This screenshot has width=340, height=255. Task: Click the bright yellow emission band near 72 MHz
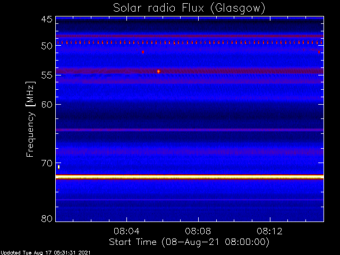tap(190, 177)
